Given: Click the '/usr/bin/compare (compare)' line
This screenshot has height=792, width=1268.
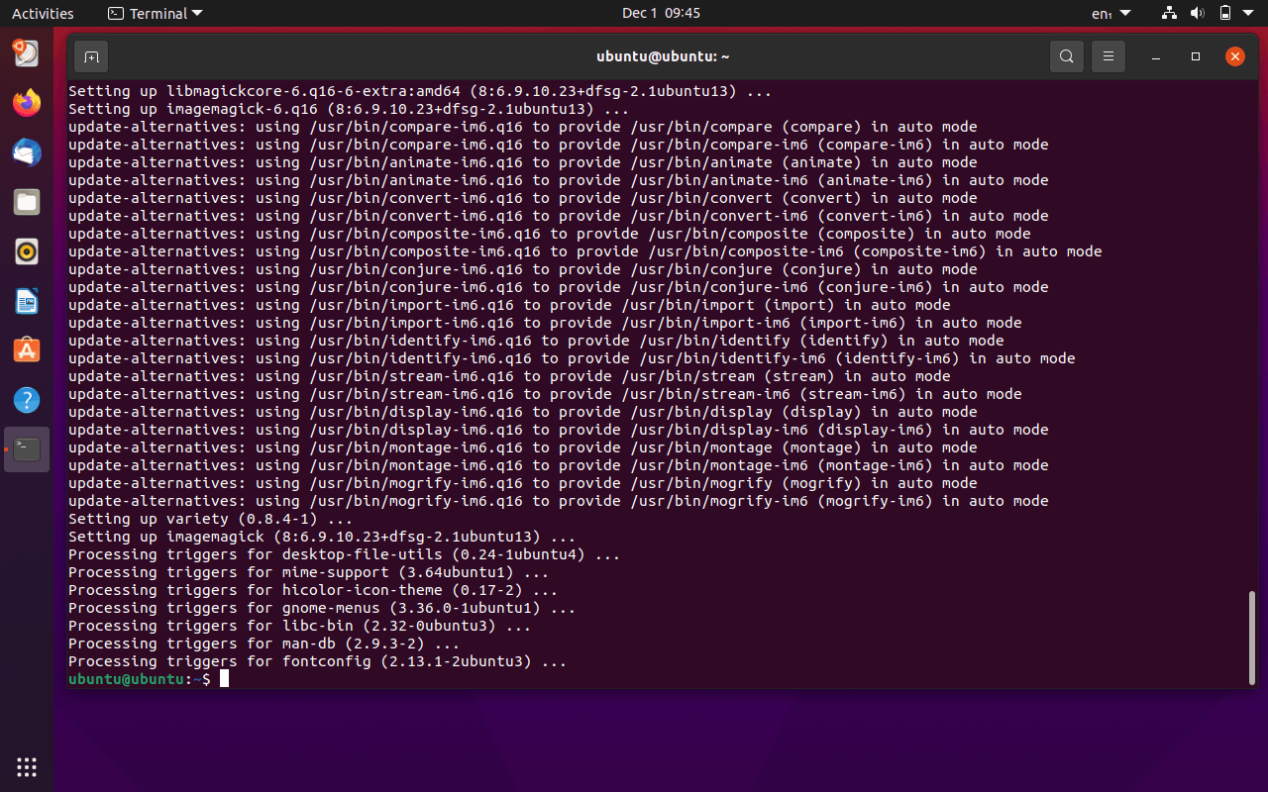Looking at the screenshot, I should (x=523, y=127).
